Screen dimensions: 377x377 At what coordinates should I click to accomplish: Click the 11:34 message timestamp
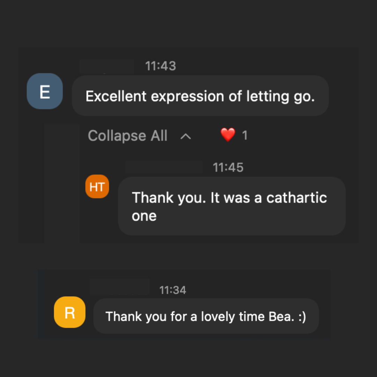coord(173,290)
